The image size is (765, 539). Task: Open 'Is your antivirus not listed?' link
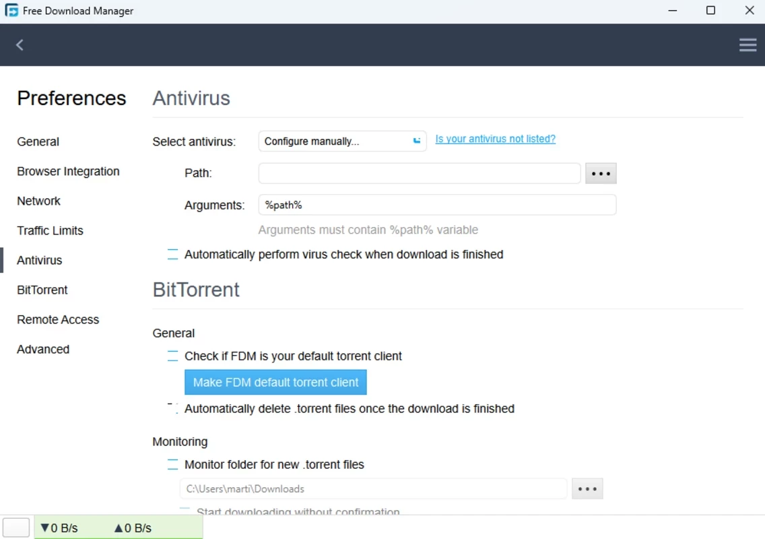[x=495, y=139]
